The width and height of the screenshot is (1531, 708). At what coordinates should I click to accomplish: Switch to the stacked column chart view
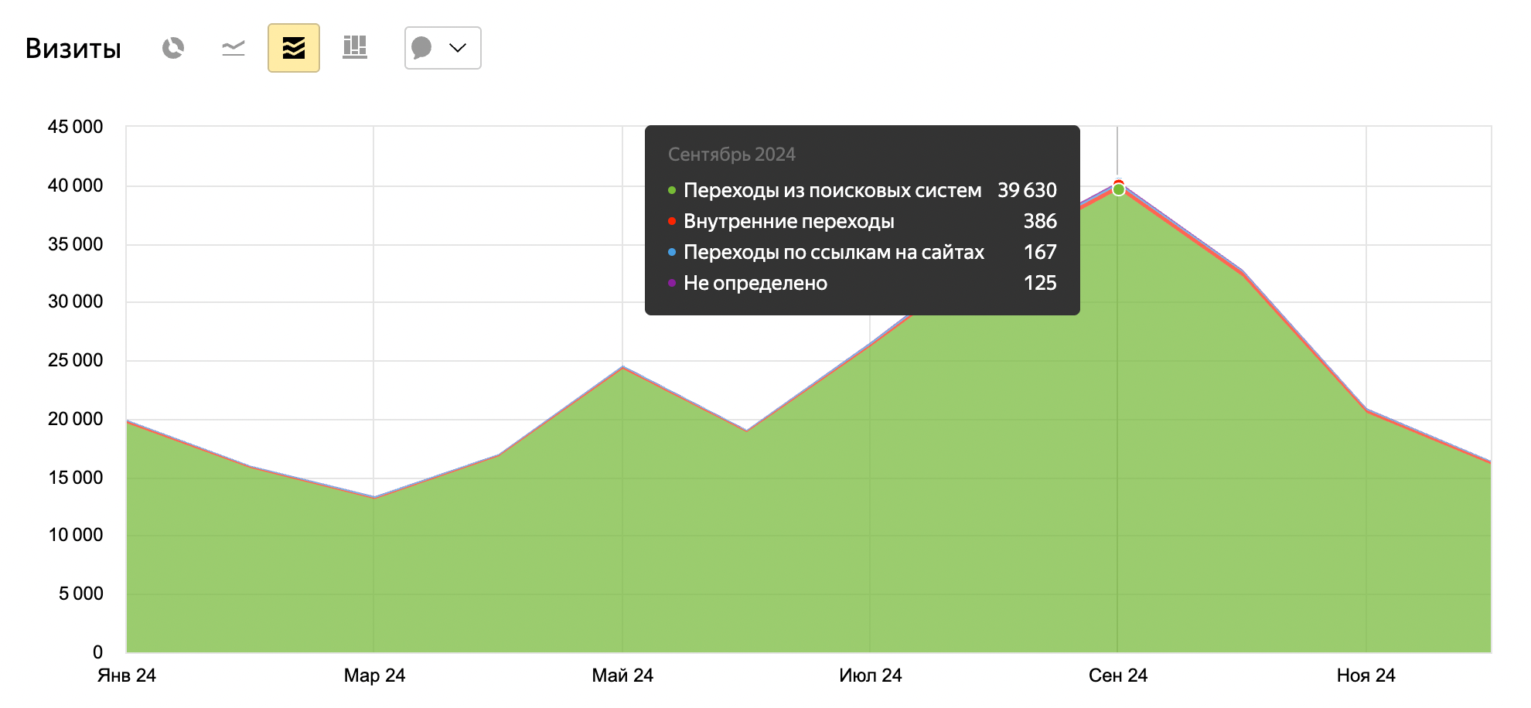click(x=355, y=48)
